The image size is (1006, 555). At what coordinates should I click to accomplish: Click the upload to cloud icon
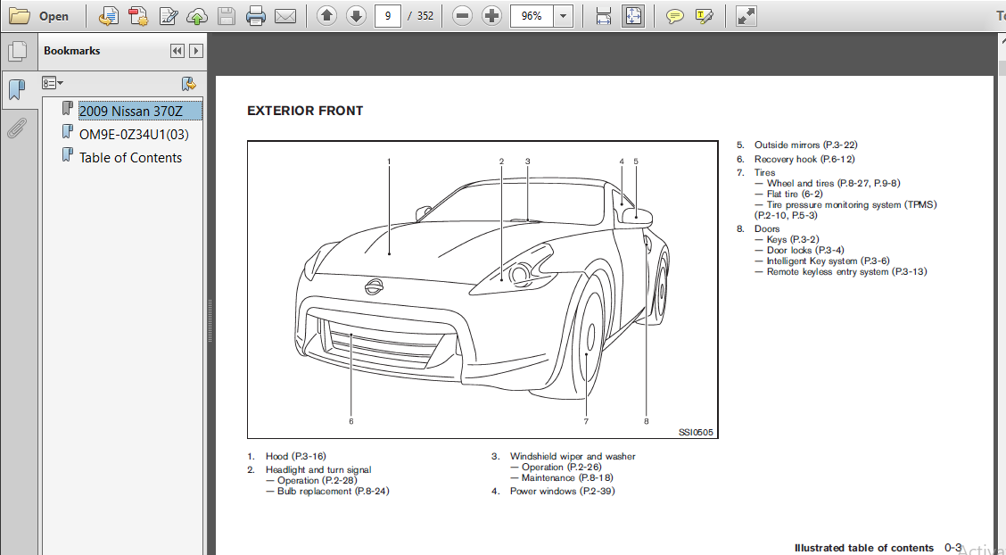(197, 16)
